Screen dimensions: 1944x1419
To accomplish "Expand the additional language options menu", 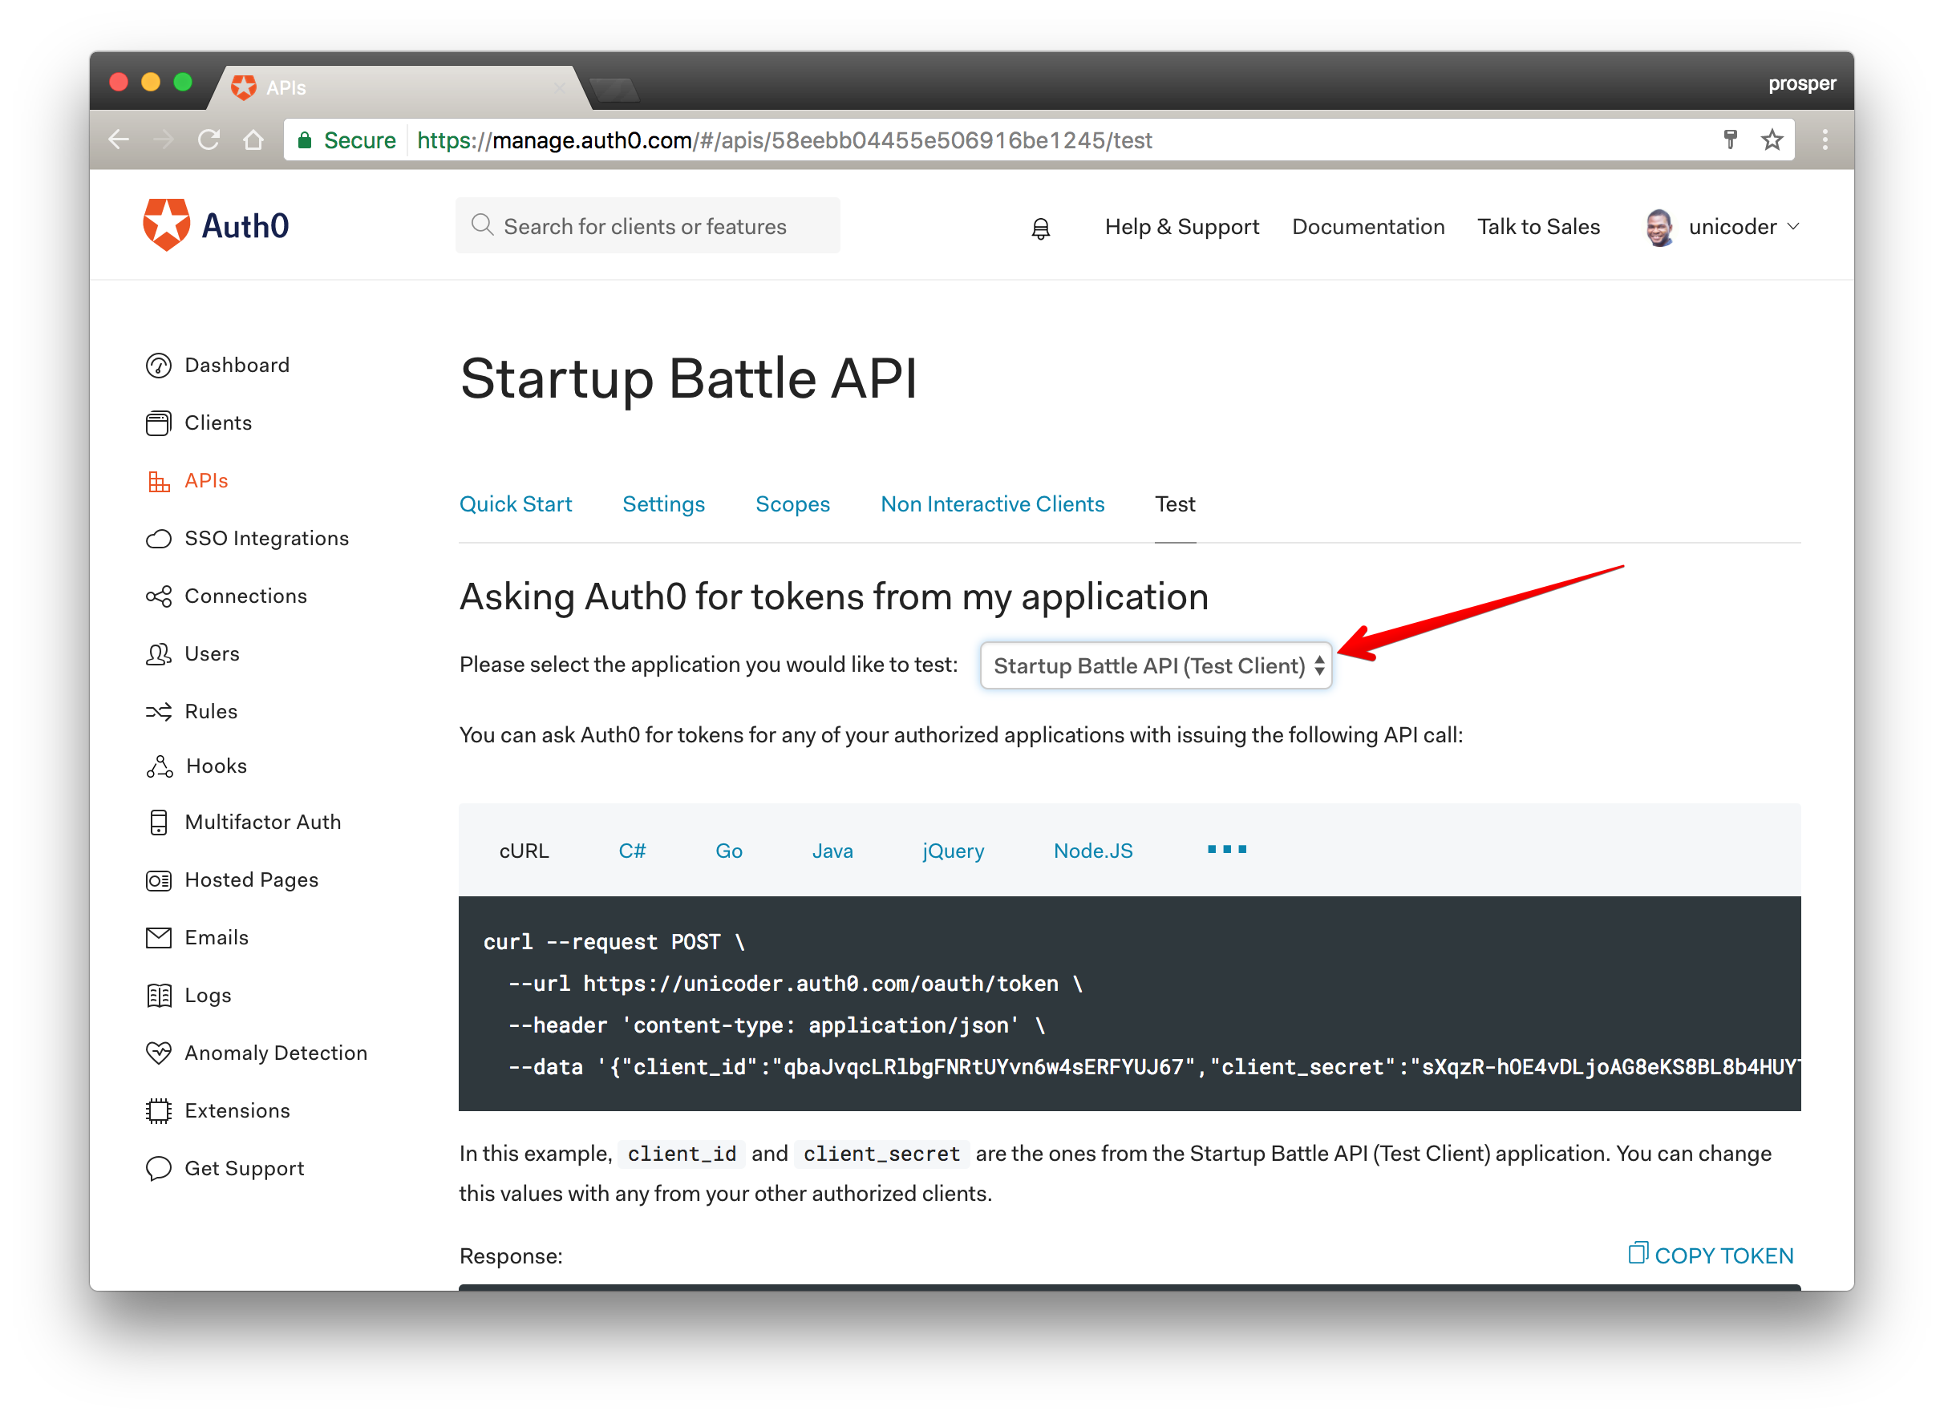I will coord(1229,850).
